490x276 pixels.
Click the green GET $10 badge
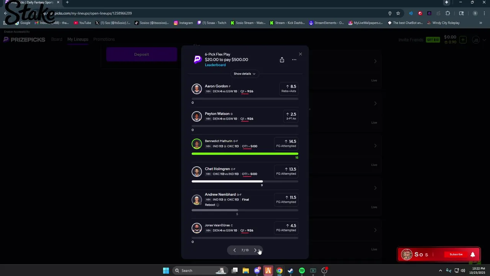(x=433, y=40)
